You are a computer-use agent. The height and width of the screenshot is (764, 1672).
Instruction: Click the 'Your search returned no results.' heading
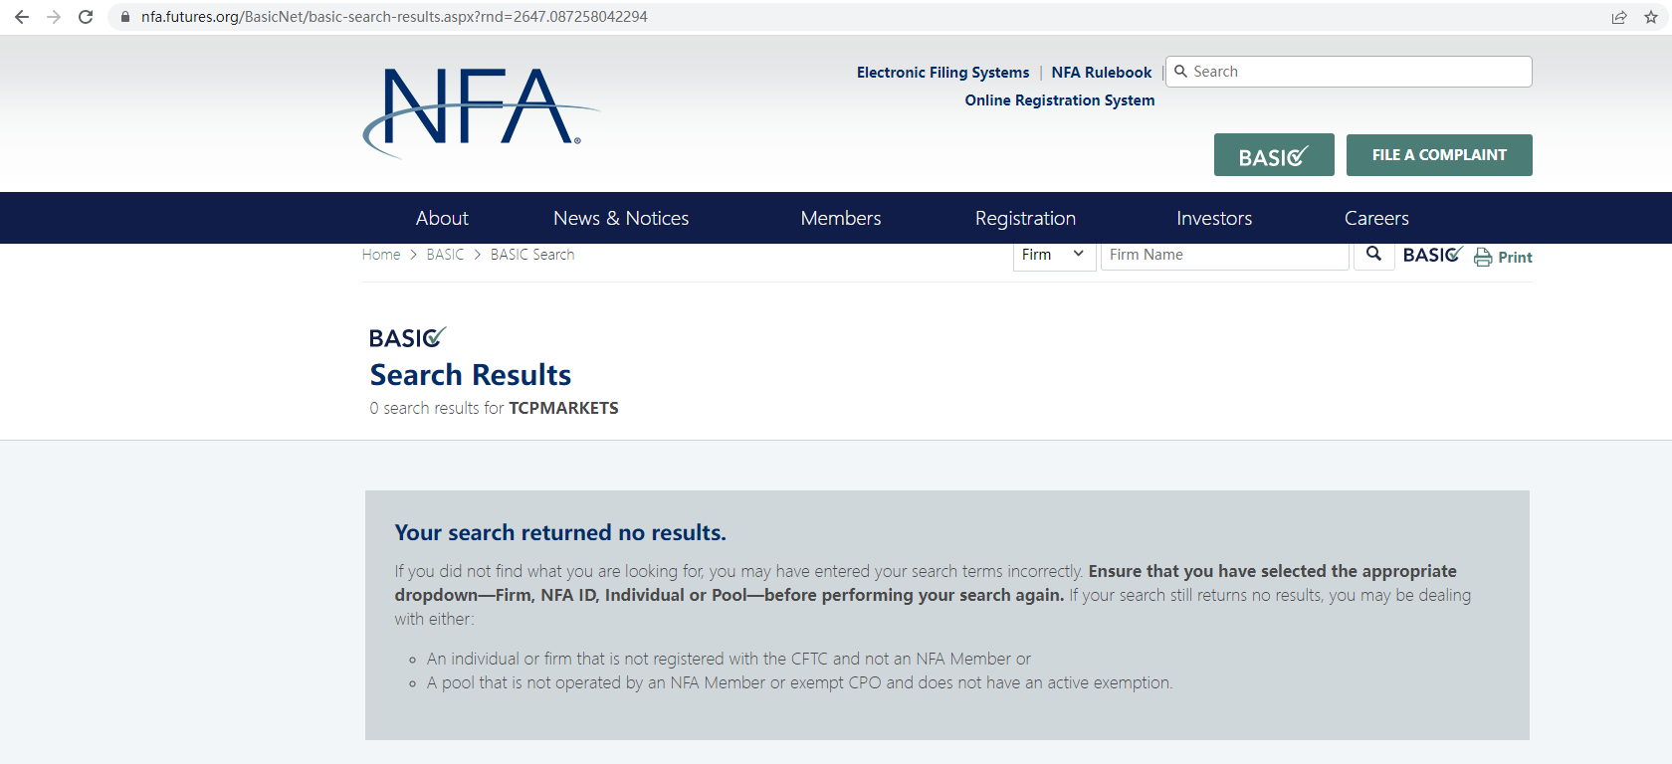[x=560, y=532]
